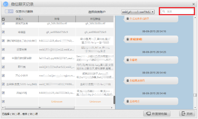
Task: Click trash icon on 08-09-2015 20:54:40 message
Action: [128, 81]
